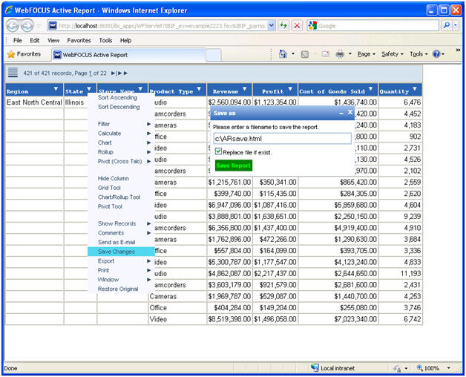466x377 pixels.
Task: Open the Profit column dropdown arrow
Action: tap(290, 89)
